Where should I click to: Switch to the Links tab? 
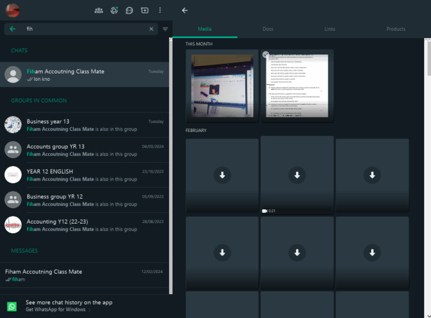coord(330,29)
